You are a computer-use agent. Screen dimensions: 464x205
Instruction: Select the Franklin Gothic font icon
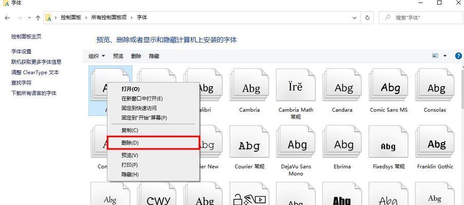pos(435,142)
